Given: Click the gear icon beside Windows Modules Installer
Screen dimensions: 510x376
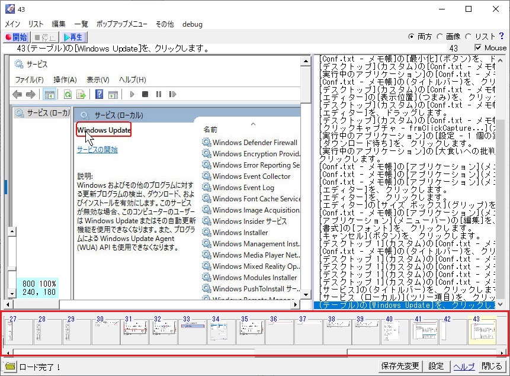Looking at the screenshot, I should (206, 277).
